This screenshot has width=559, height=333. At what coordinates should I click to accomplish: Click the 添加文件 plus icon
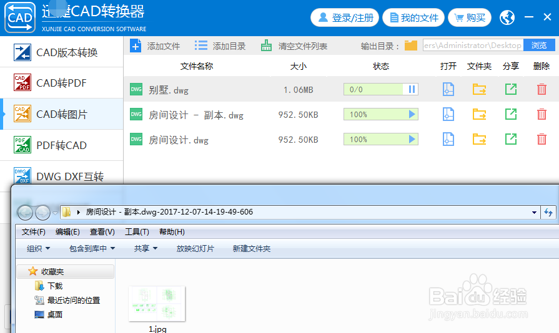pos(136,46)
